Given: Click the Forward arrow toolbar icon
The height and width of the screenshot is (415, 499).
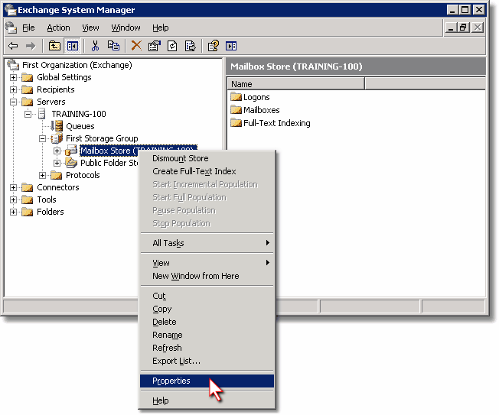Looking at the screenshot, I should [x=31, y=46].
